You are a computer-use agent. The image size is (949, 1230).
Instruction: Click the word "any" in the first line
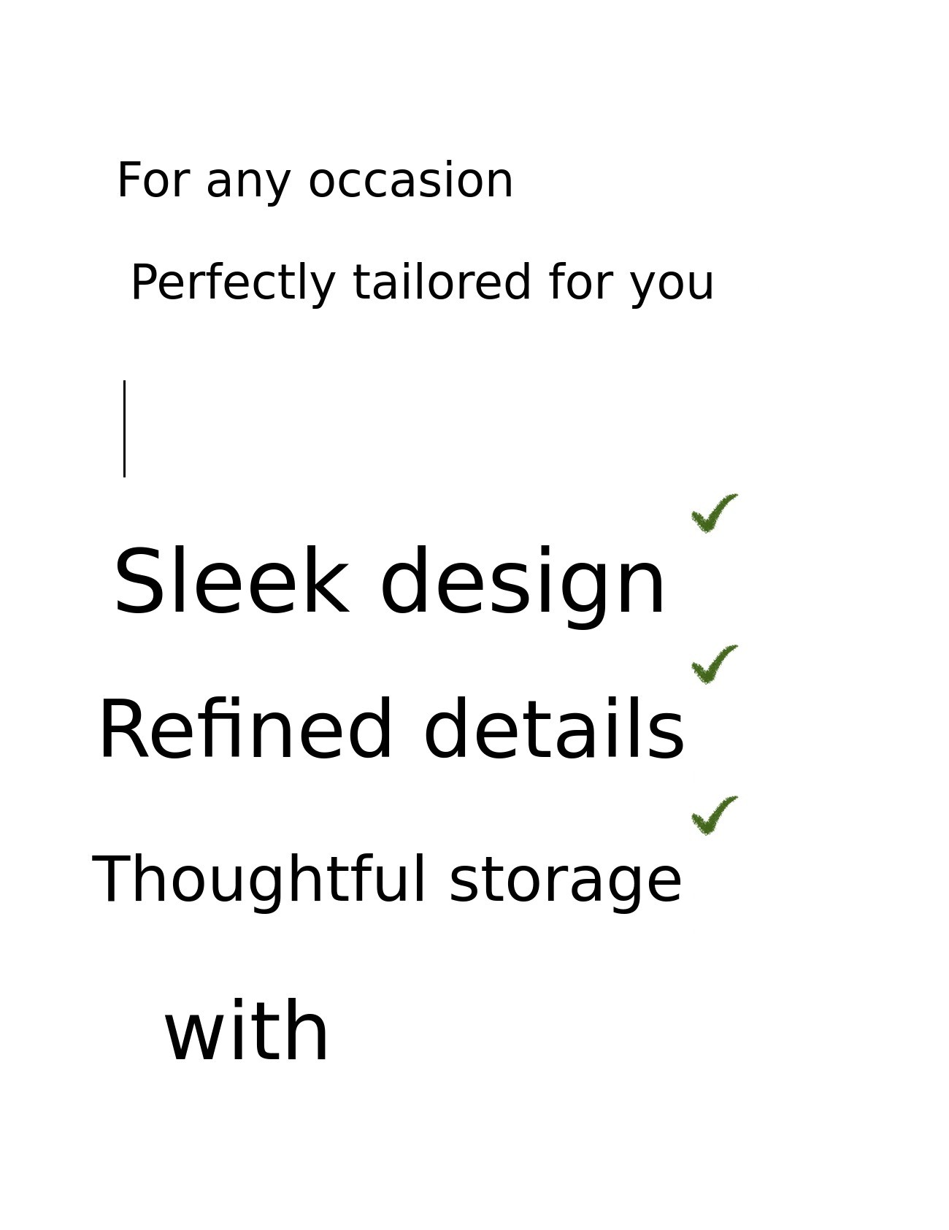point(248,182)
